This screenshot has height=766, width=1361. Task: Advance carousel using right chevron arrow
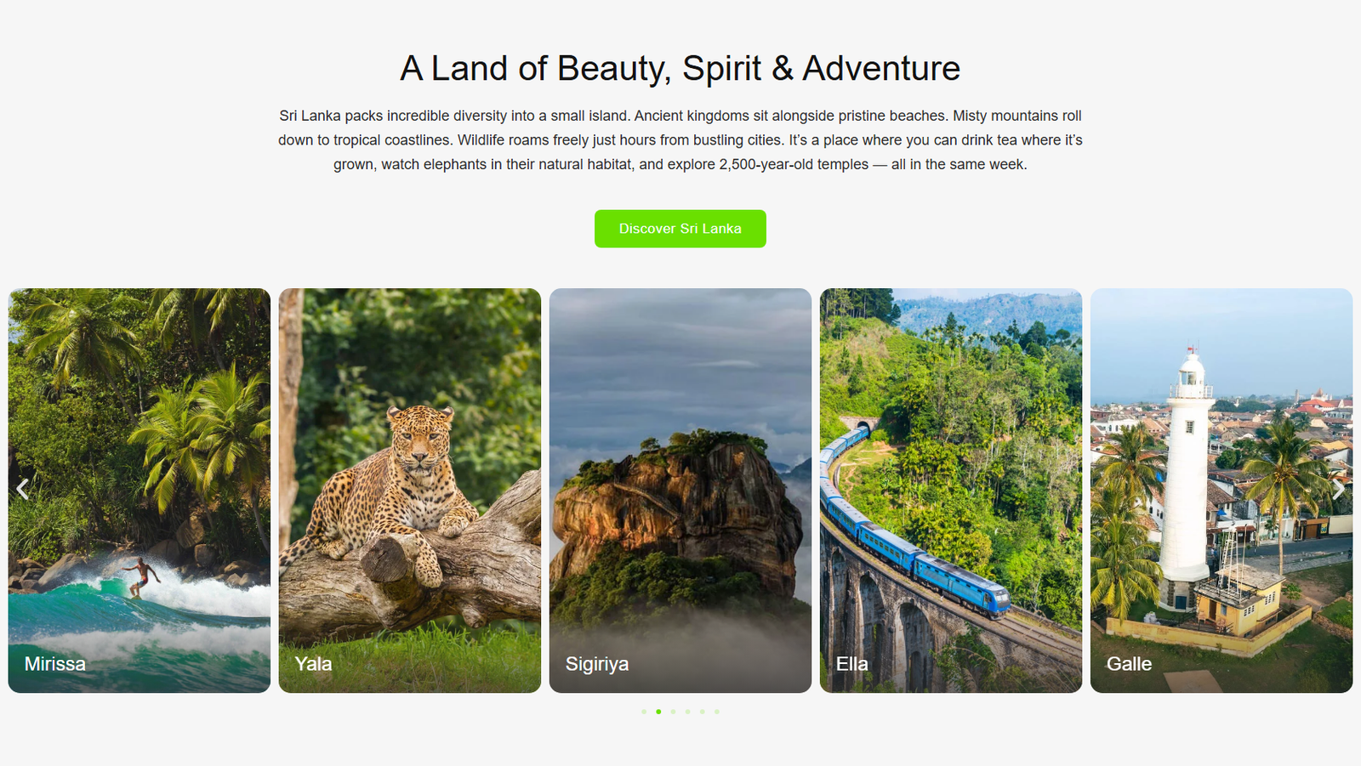coord(1338,489)
